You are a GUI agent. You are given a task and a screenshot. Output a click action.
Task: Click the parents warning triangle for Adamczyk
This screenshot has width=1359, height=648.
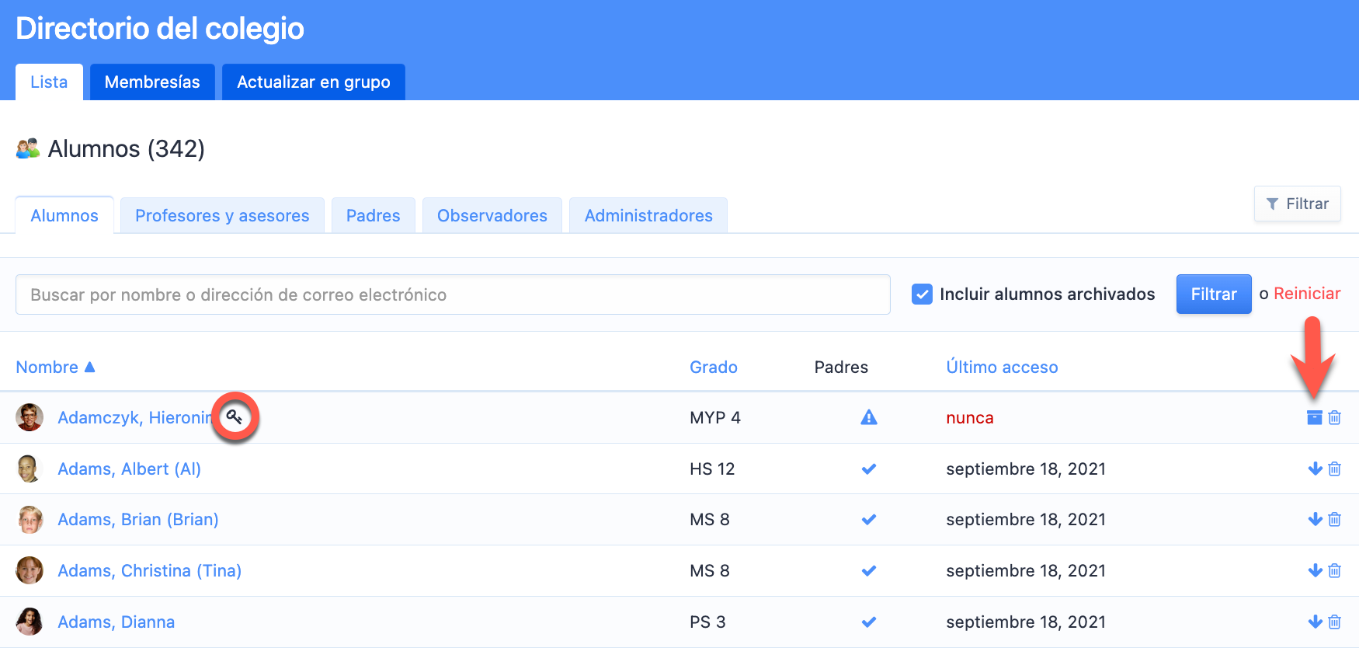(x=868, y=417)
